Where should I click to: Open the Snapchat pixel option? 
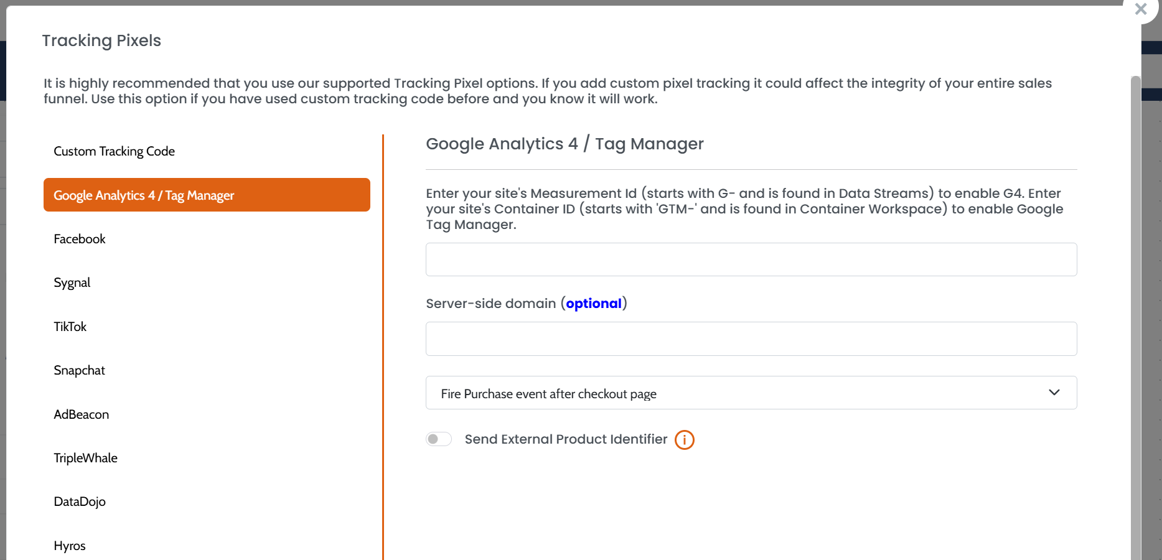tap(80, 370)
